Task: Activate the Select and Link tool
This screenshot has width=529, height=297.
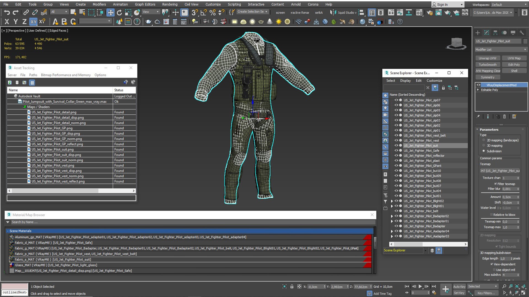Action: coord(26,12)
